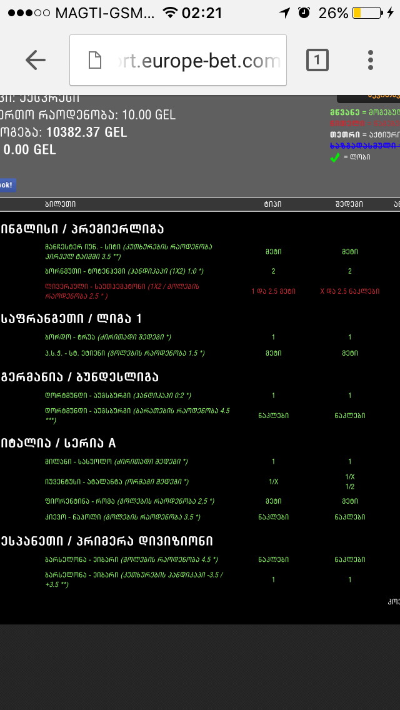Tap the battery icon in status bar
Viewport: 400px width, 710px height.
(366, 12)
